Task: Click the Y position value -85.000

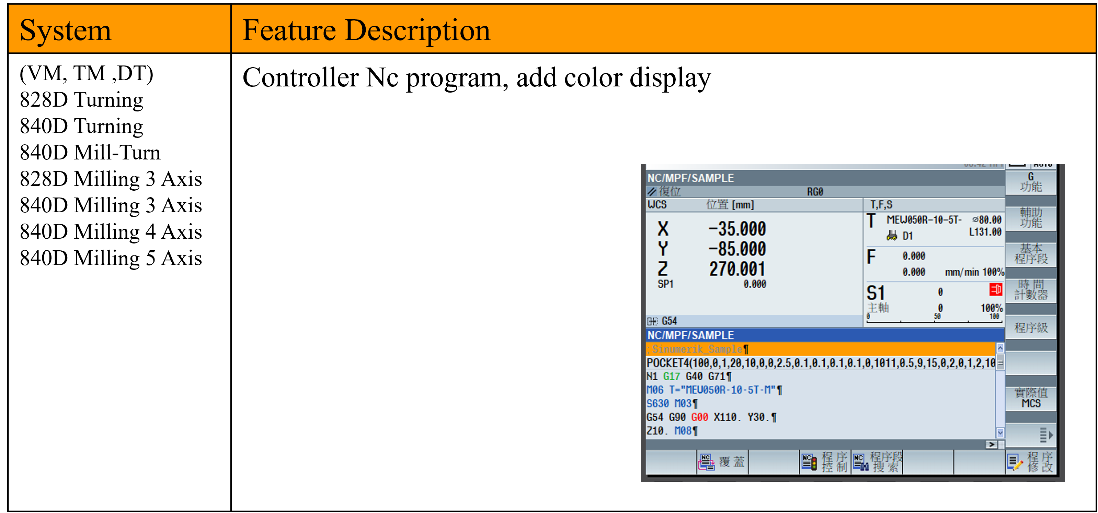Action: [737, 249]
